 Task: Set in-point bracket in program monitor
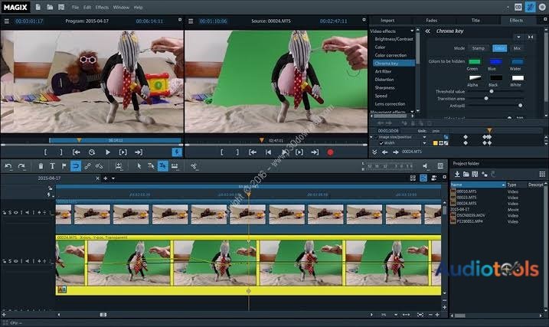pyautogui.click(x=45, y=152)
